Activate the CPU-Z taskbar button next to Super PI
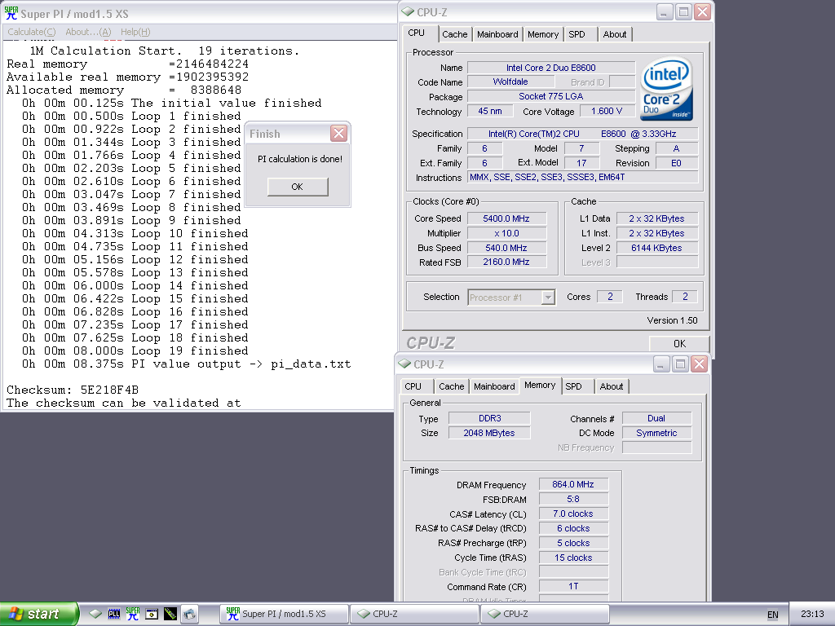The width and height of the screenshot is (835, 626). point(414,614)
